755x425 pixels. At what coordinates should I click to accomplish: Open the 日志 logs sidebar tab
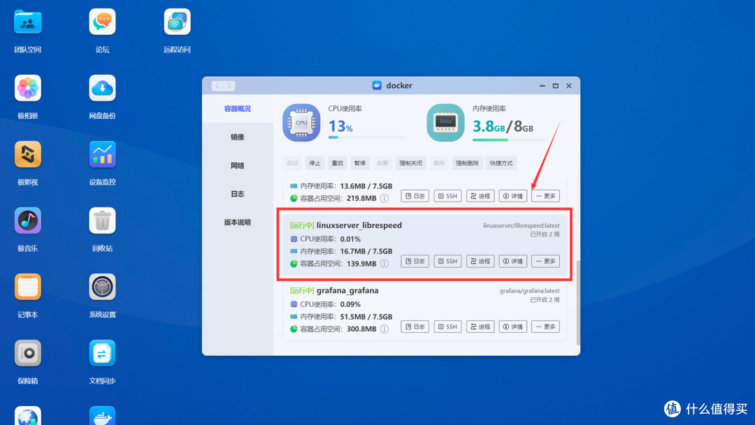[238, 194]
